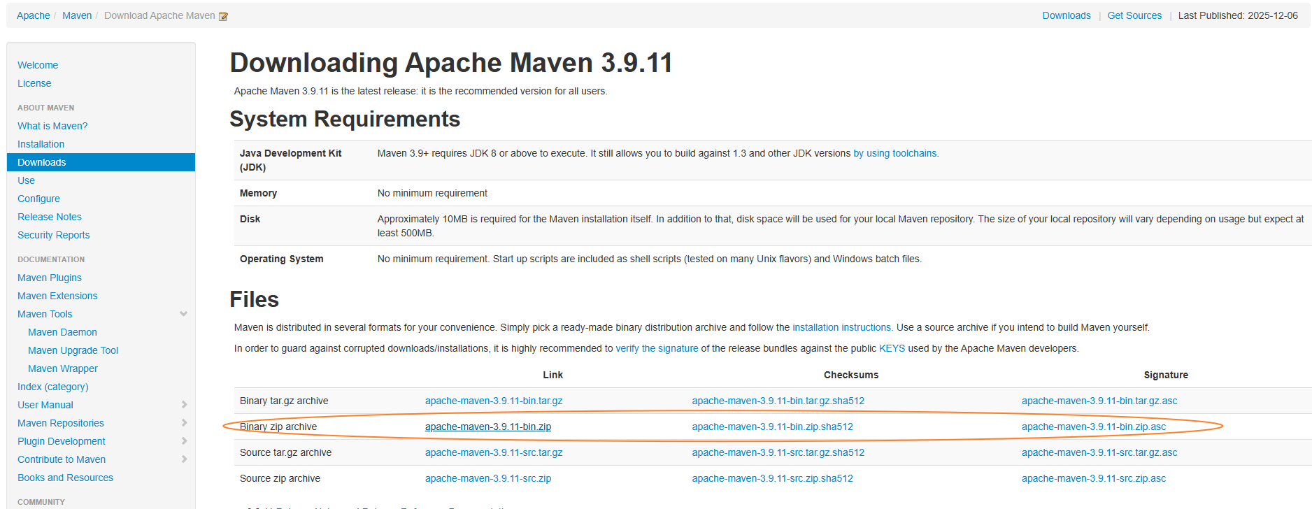The width and height of the screenshot is (1312, 509).
Task: Open apache-maven-3.9.11-bin.tar.gz.asc signature
Action: pos(1099,401)
